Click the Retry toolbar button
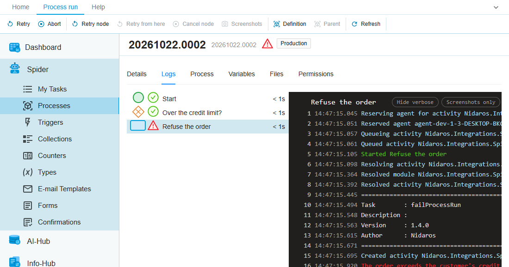The height and width of the screenshot is (267, 509). click(x=19, y=24)
